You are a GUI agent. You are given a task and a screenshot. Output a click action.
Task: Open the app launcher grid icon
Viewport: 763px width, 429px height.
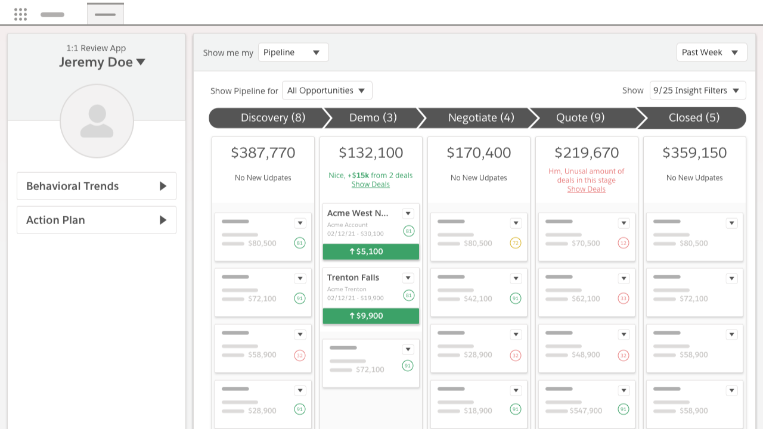pos(20,14)
